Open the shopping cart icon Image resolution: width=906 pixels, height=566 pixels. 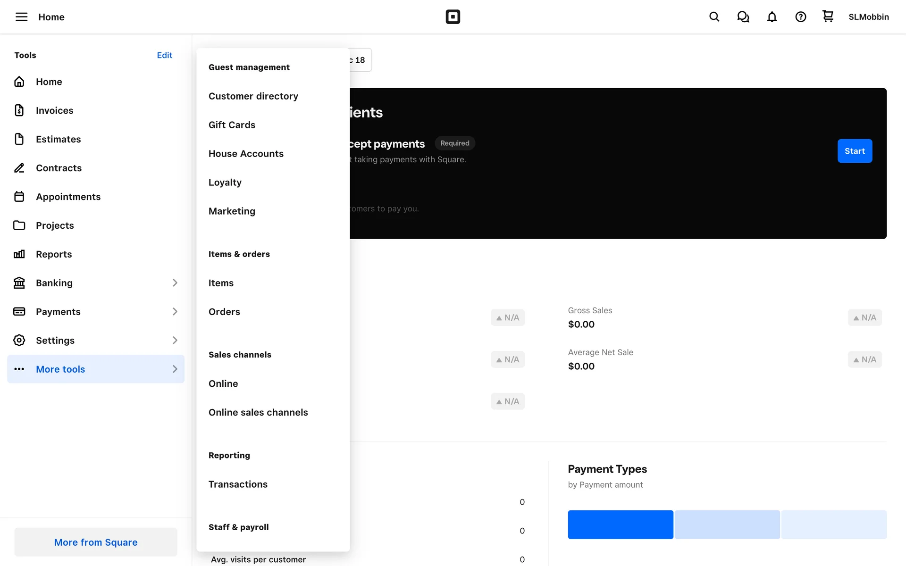pyautogui.click(x=828, y=17)
